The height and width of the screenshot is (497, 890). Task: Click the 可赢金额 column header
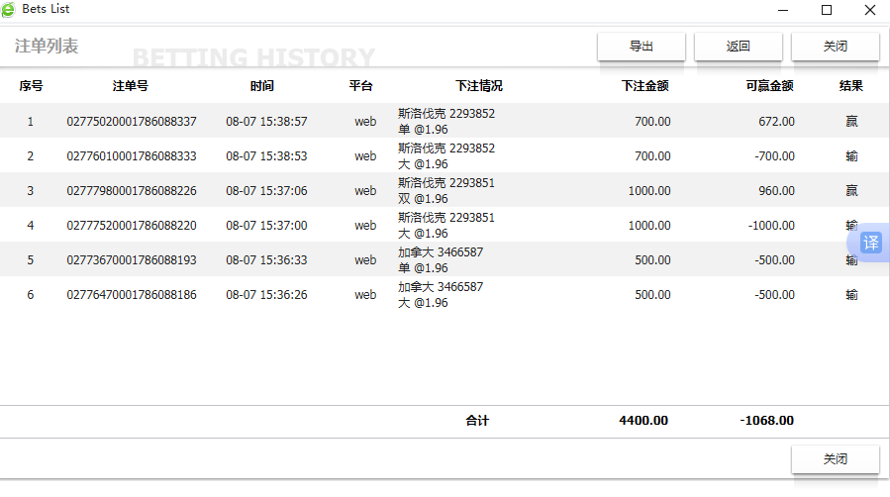pos(769,86)
